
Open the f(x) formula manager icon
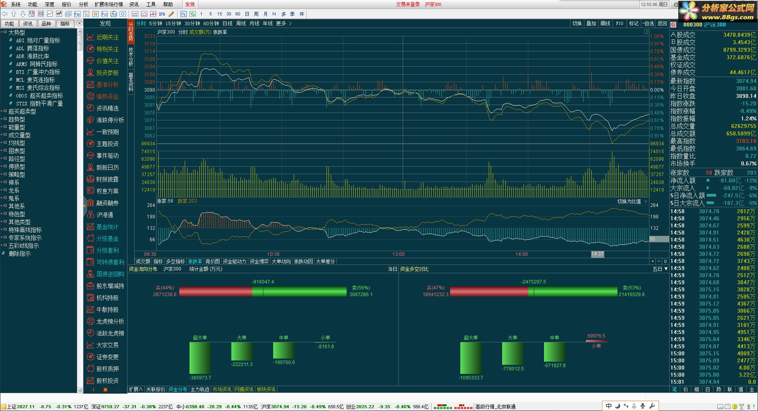click(114, 14)
